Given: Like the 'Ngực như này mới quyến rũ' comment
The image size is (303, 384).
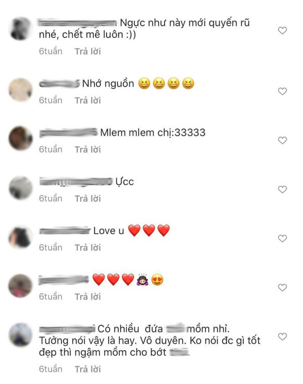Looking at the screenshot, I should pyautogui.click(x=282, y=31).
